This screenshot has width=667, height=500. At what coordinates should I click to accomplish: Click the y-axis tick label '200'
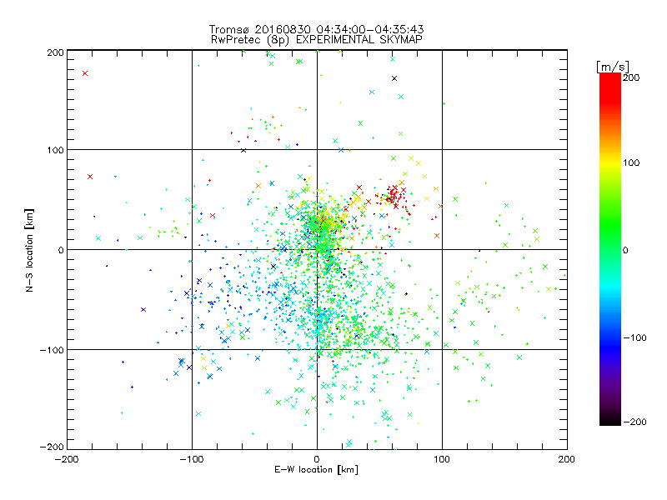pyautogui.click(x=55, y=52)
